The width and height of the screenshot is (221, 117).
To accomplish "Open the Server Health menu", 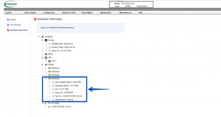I will point(30,12).
